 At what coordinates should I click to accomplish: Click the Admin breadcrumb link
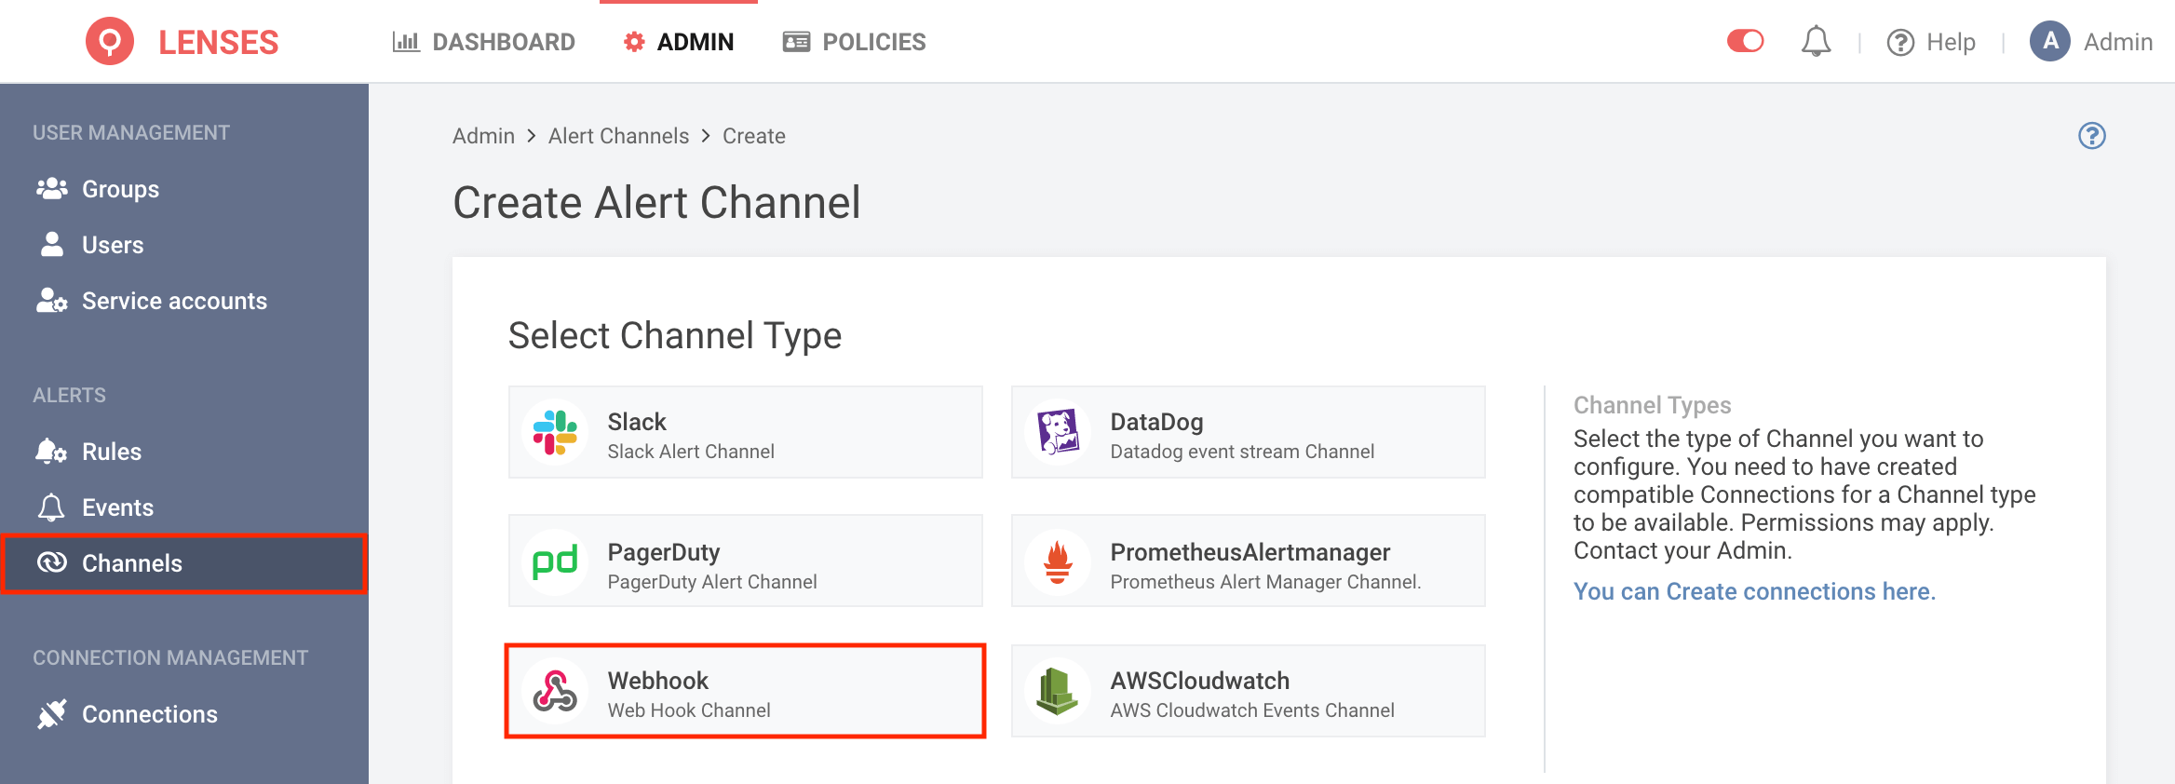pyautogui.click(x=483, y=136)
